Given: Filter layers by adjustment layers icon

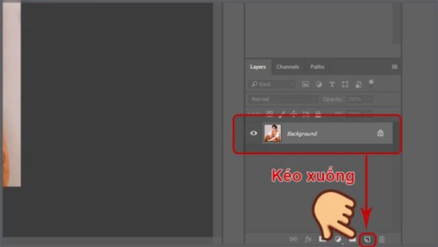Looking at the screenshot, I should click(x=319, y=84).
